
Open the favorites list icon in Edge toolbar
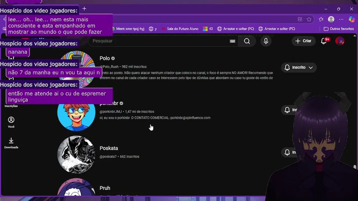click(321, 19)
